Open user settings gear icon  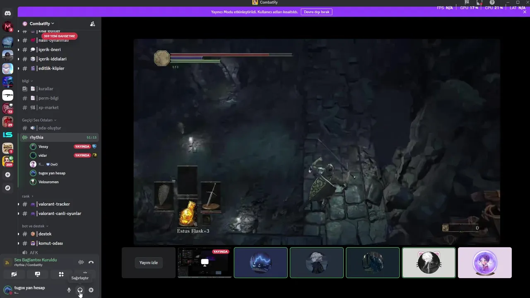[x=91, y=290]
